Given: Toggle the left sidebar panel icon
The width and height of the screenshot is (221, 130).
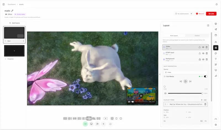Looking at the screenshot, I should click(4, 4).
